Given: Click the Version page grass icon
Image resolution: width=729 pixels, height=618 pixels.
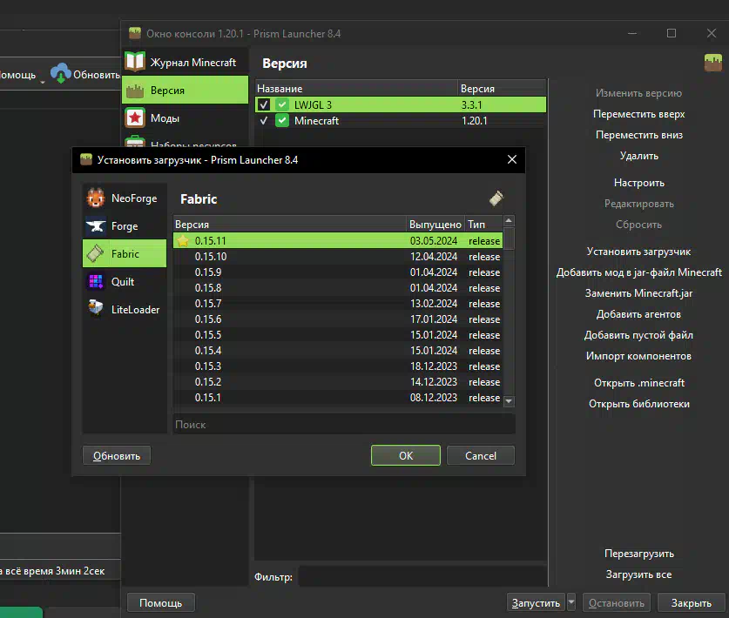Looking at the screenshot, I should (x=135, y=91).
